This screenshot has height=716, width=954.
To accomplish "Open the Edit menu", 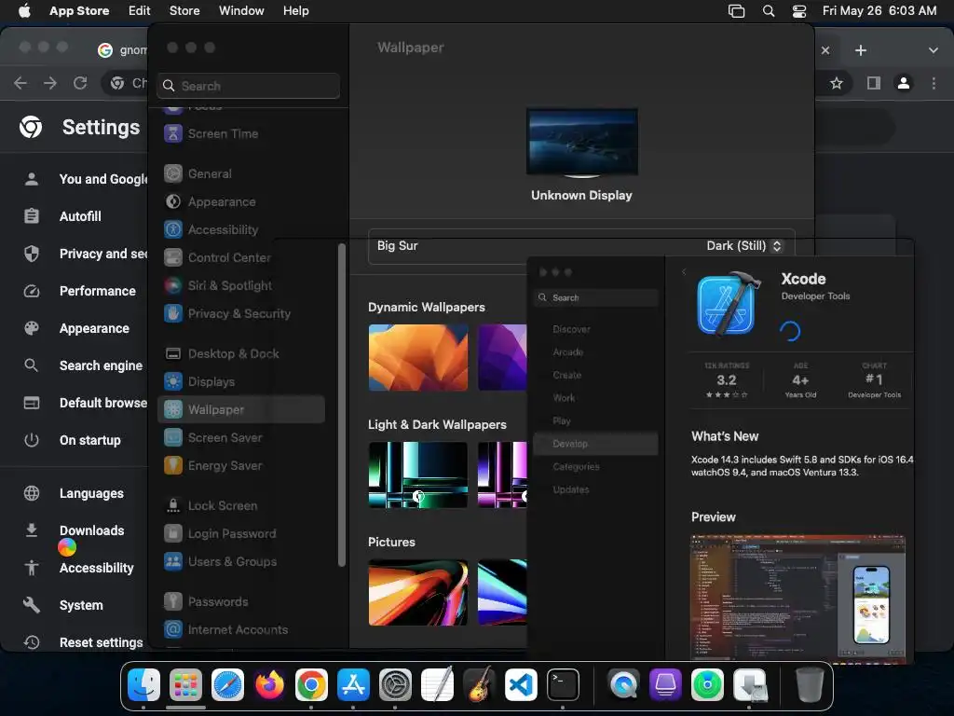I will [x=140, y=11].
